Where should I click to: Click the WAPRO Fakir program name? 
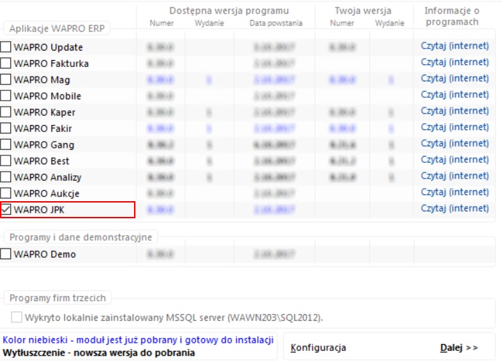[x=43, y=129]
